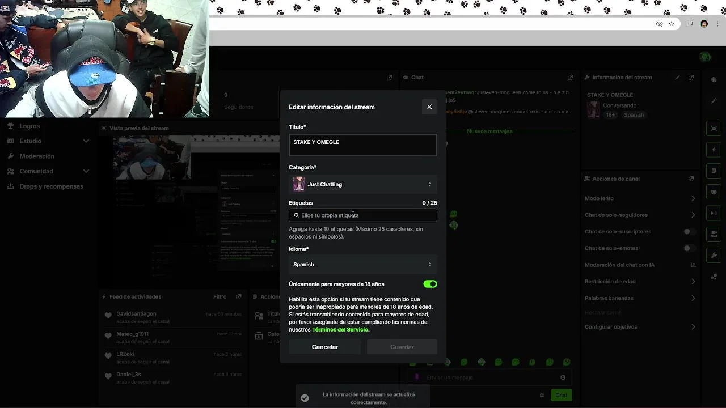The image size is (726, 408).
Task: Click the channel actions icon in right toolbar
Action: pyautogui.click(x=714, y=234)
